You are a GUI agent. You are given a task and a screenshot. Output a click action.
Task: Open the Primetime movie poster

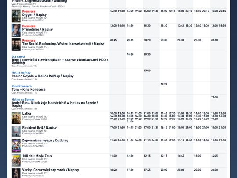pyautogui.click(x=16, y=31)
